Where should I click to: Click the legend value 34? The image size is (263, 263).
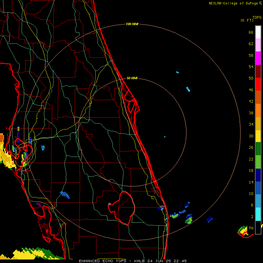point(251,124)
